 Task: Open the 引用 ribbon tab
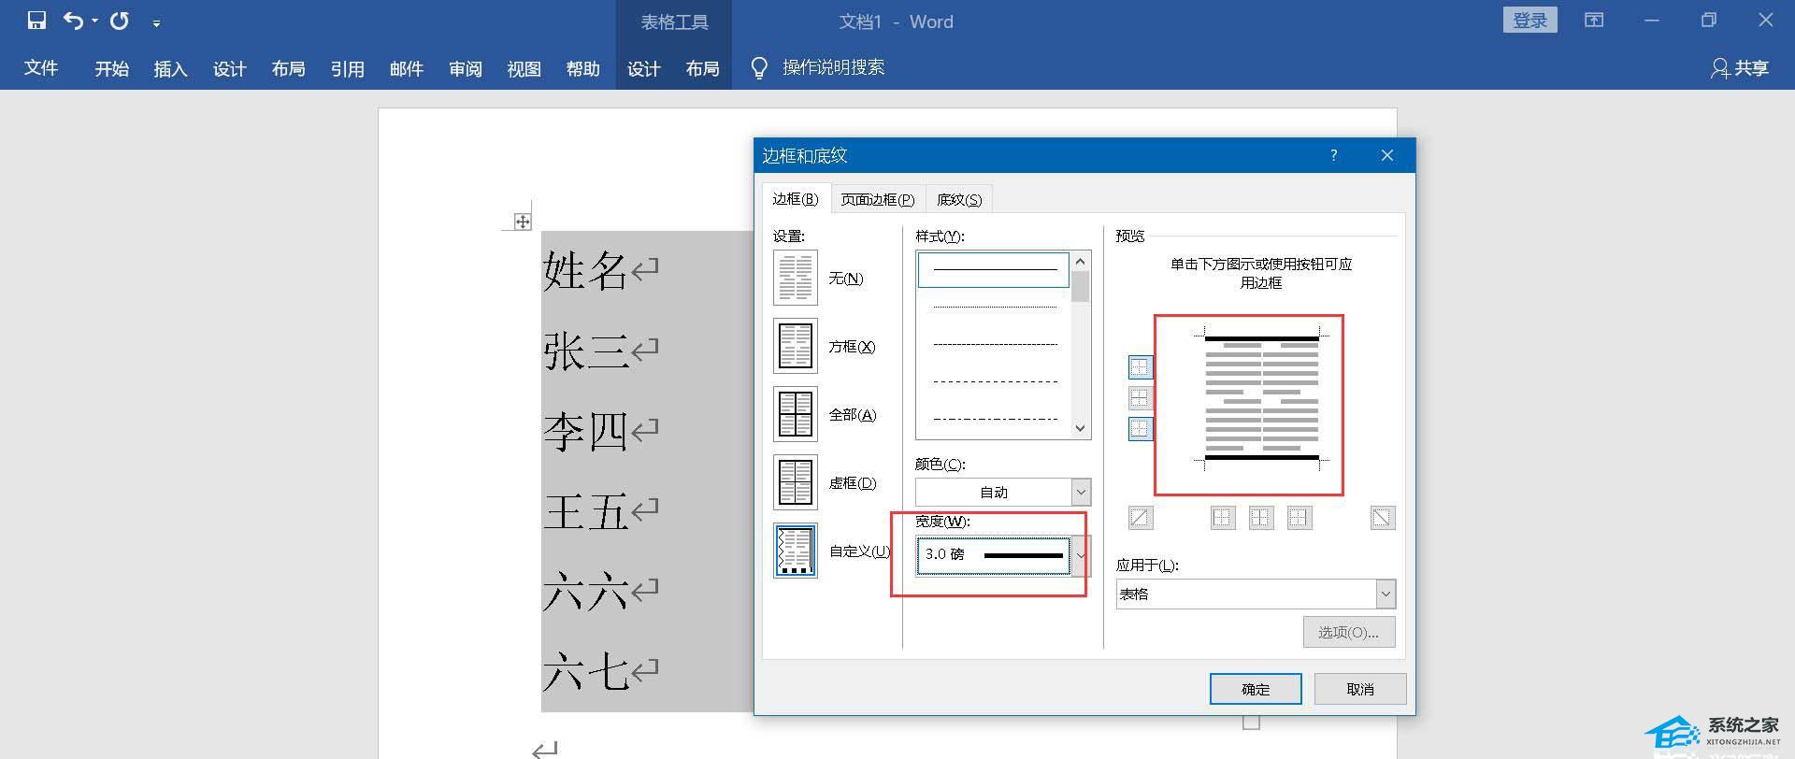[347, 68]
